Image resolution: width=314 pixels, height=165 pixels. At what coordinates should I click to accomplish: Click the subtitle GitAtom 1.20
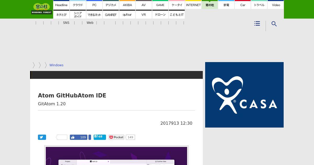(52, 104)
